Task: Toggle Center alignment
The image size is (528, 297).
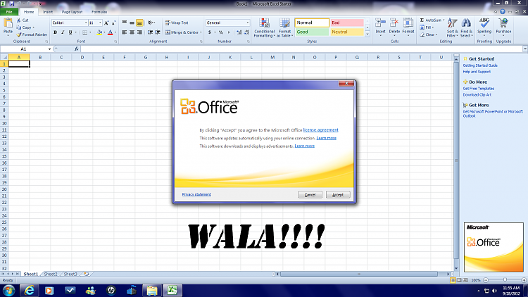Action: click(x=132, y=32)
